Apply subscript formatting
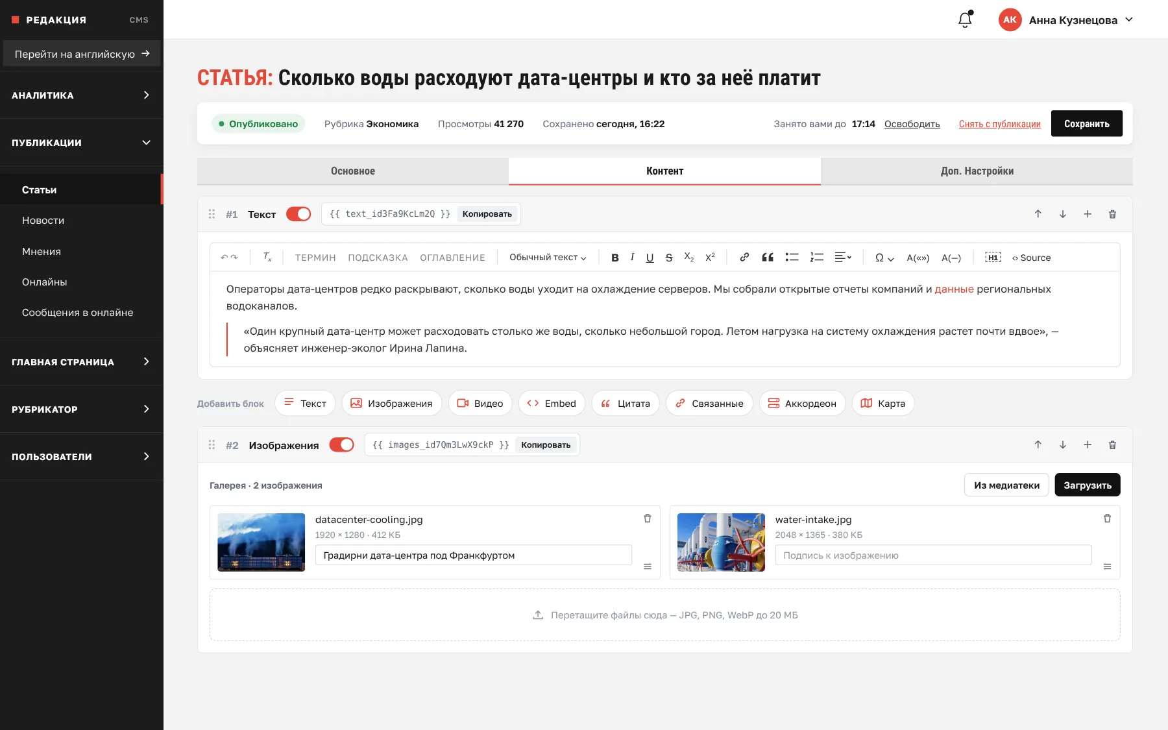 point(689,258)
